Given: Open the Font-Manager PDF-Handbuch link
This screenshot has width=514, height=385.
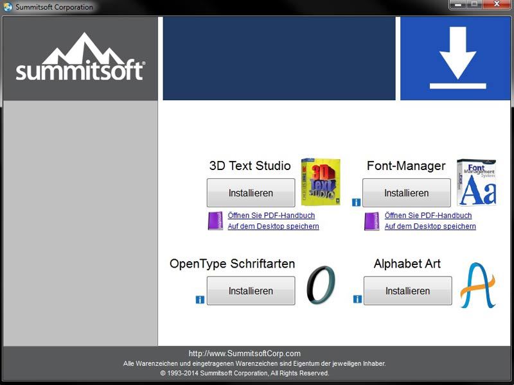Looking at the screenshot, I should [x=428, y=216].
